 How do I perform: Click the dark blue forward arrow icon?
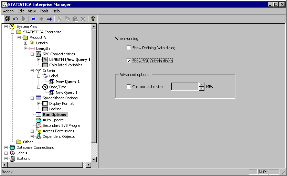pos(49,19)
